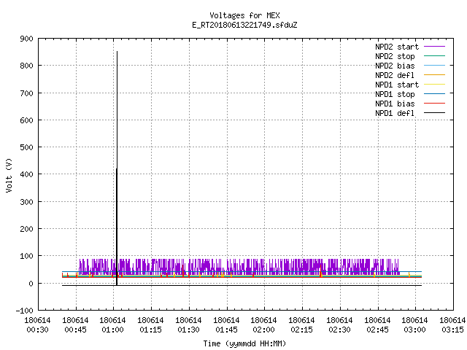
Task: Select the 'NPD1 stop' legend label
Action: pos(395,94)
